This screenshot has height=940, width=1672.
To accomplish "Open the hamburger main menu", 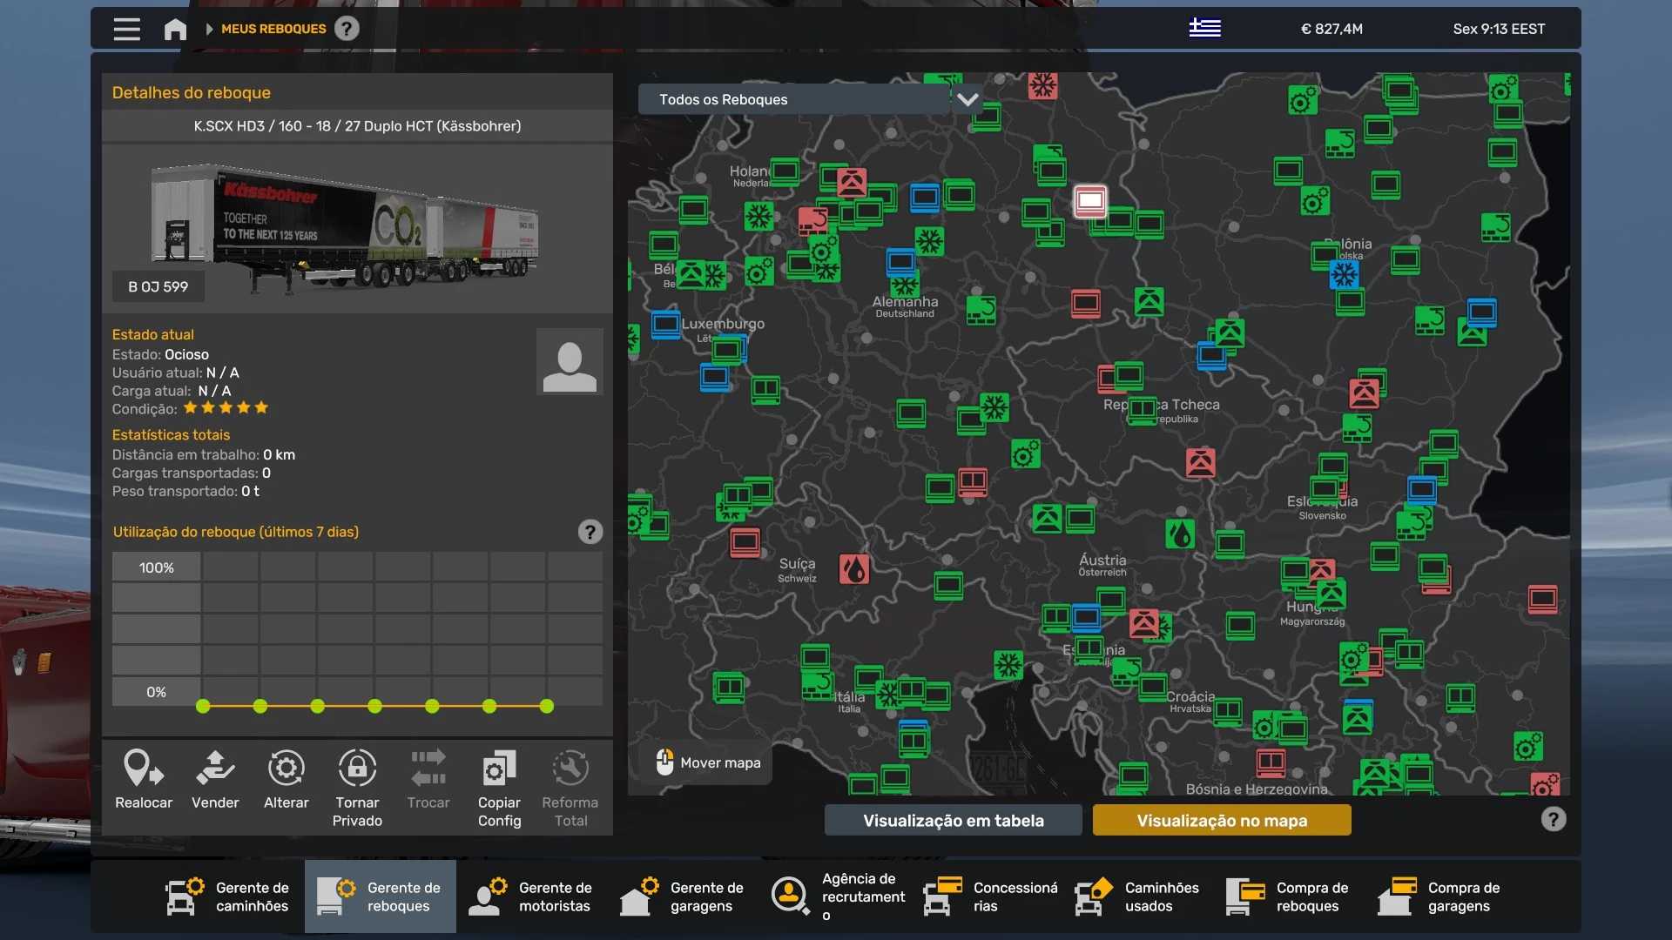I will 126,30.
